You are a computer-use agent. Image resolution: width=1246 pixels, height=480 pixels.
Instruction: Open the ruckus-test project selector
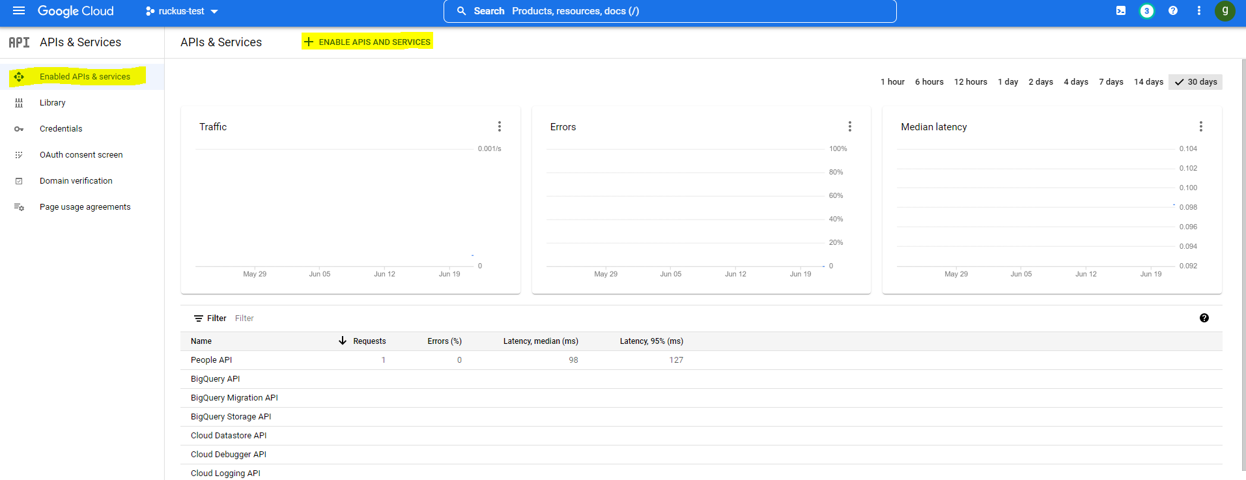coord(182,11)
